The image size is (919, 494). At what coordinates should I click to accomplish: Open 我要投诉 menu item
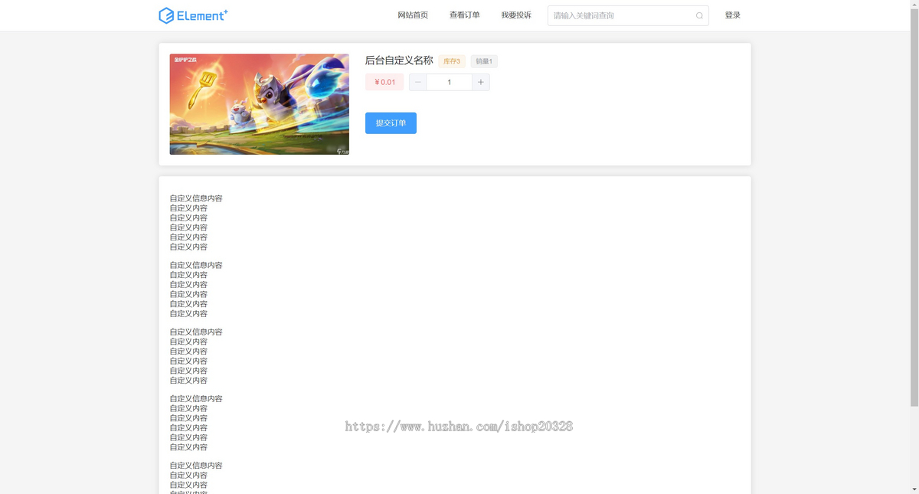(516, 15)
